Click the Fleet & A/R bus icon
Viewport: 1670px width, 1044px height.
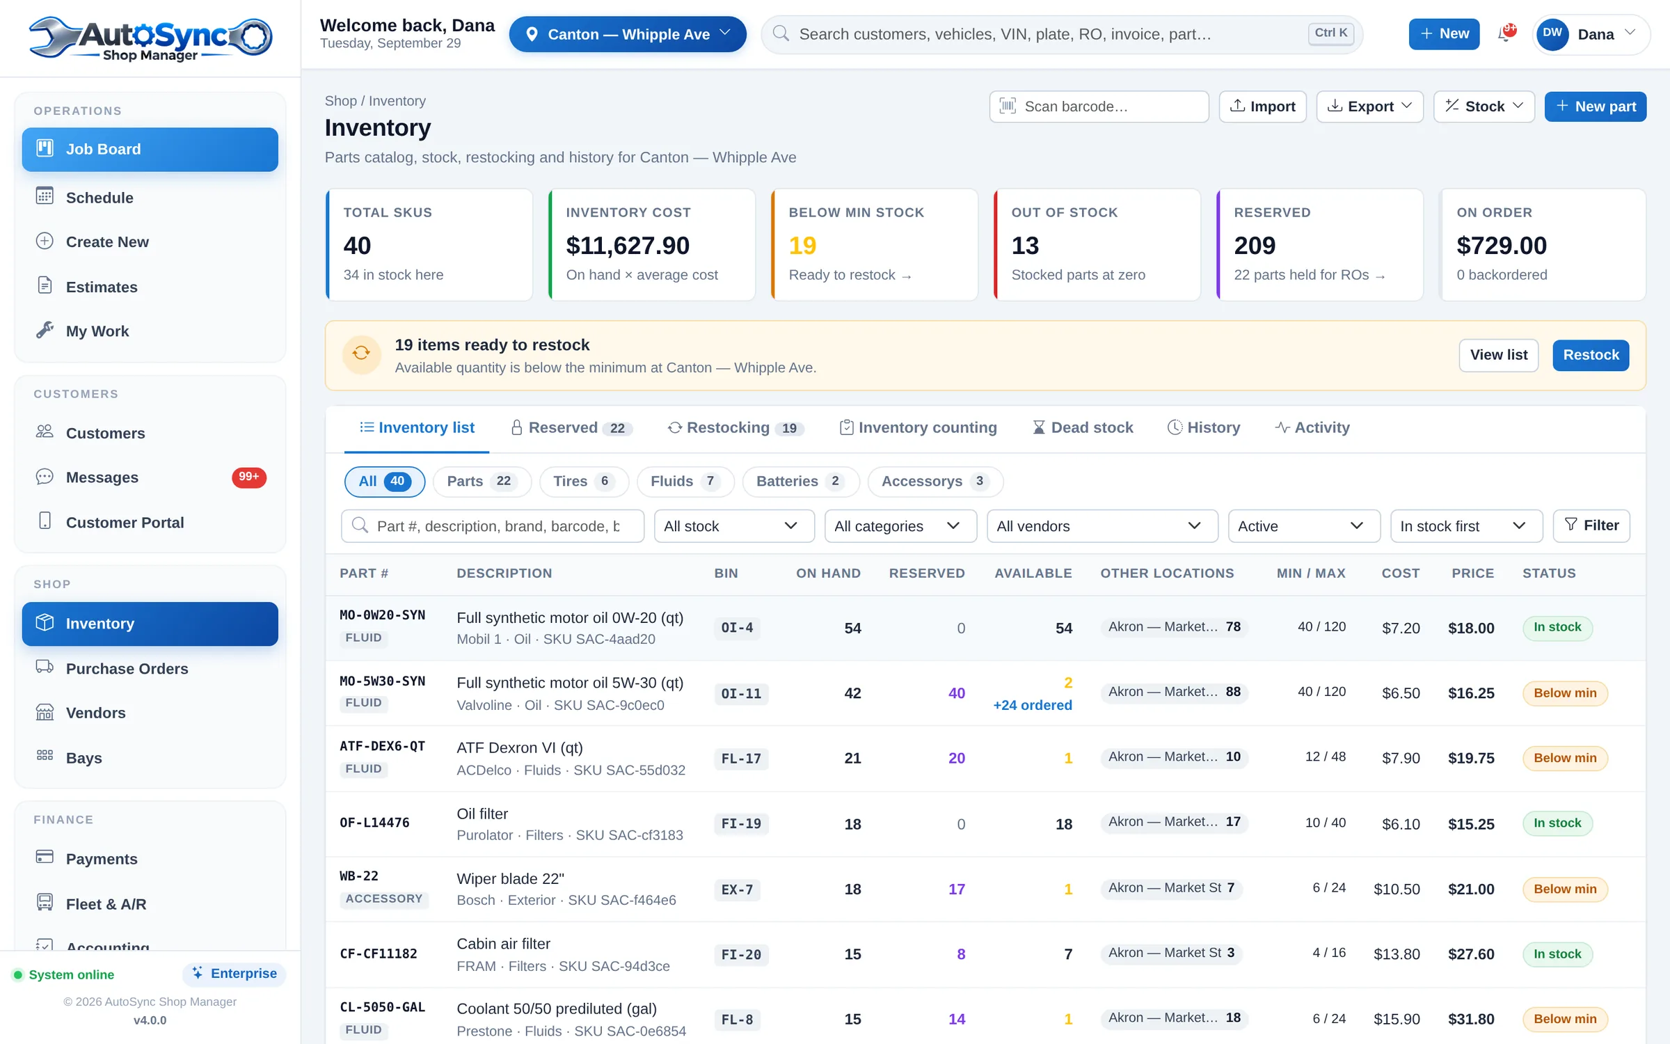pyautogui.click(x=45, y=903)
